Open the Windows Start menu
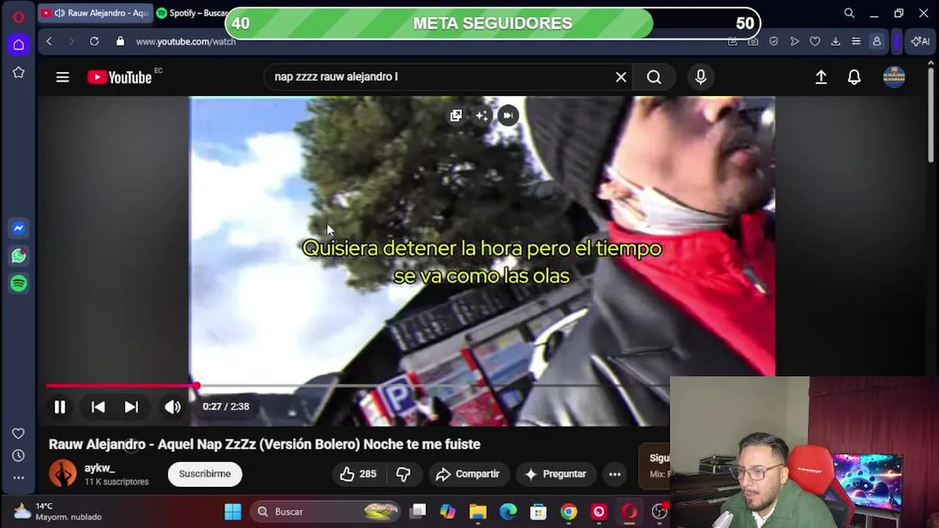 [232, 511]
